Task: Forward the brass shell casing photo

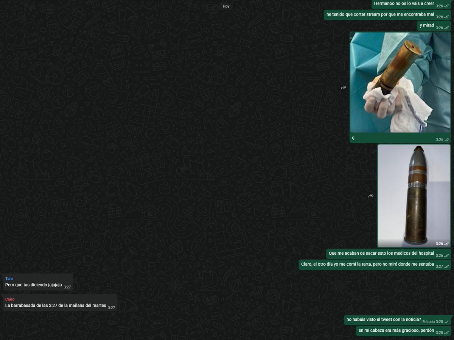Action: click(344, 88)
